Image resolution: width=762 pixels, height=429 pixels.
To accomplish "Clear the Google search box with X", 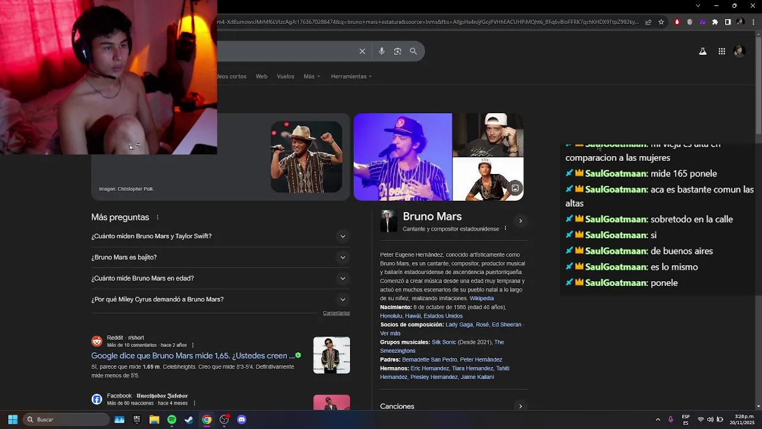I will 362,51.
